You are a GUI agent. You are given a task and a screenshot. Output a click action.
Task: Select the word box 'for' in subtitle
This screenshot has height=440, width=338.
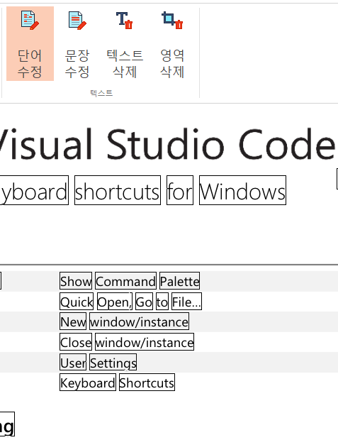click(x=180, y=190)
